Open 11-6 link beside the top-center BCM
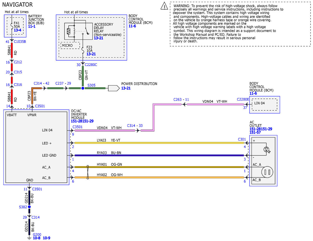This screenshot has height=241, width=313. point(132,26)
